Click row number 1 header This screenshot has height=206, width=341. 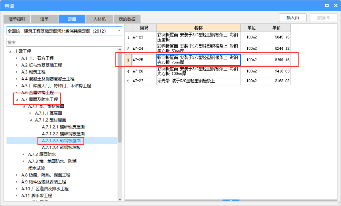[x=128, y=37]
